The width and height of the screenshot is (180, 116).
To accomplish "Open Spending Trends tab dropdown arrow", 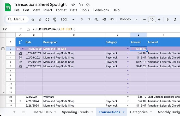I will tap(92, 112).
